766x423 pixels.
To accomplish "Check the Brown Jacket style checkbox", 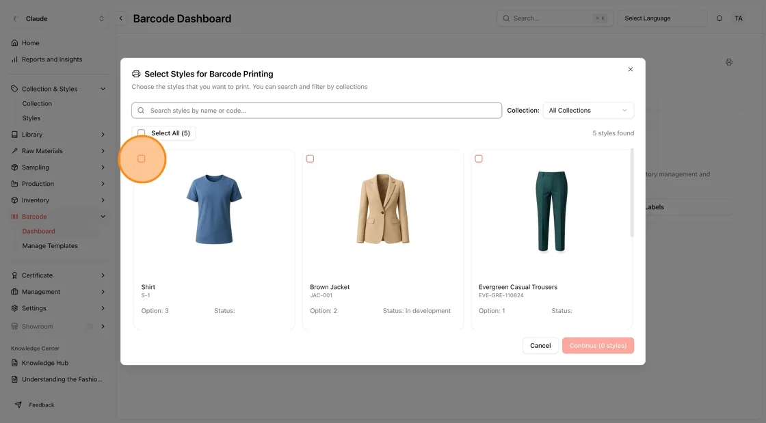I will pyautogui.click(x=311, y=159).
